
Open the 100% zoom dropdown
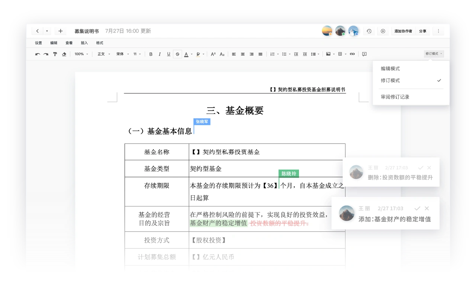point(81,54)
